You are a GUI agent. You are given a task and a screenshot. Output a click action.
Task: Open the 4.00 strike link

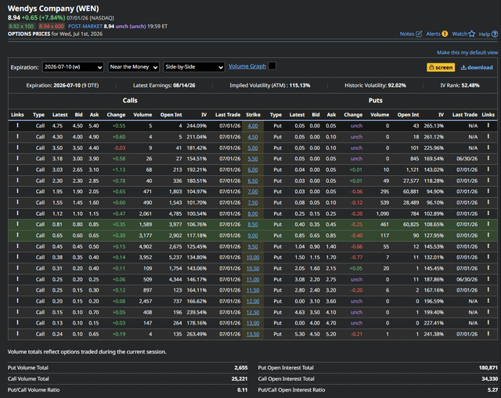point(253,126)
